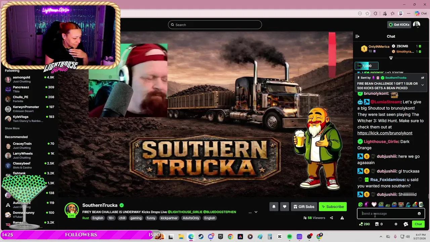This screenshot has width=430, height=242.
Task: Click the Gift Subs button
Action: pyautogui.click(x=304, y=207)
